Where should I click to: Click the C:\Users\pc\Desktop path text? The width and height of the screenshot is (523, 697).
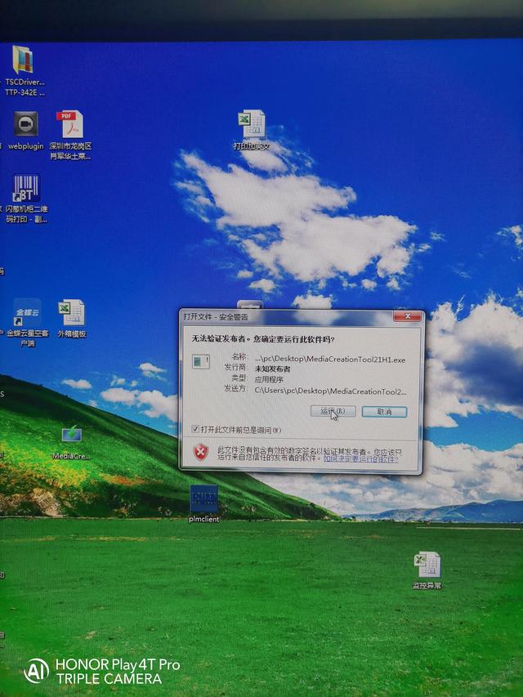click(x=330, y=391)
